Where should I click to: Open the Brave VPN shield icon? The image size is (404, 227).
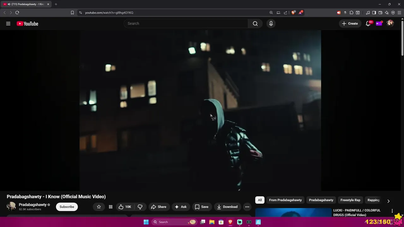(x=393, y=13)
